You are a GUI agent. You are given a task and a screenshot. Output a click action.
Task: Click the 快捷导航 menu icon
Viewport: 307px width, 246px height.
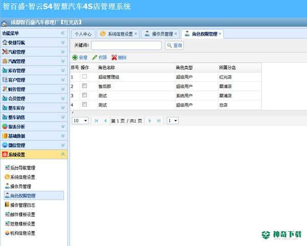(x=5, y=43)
